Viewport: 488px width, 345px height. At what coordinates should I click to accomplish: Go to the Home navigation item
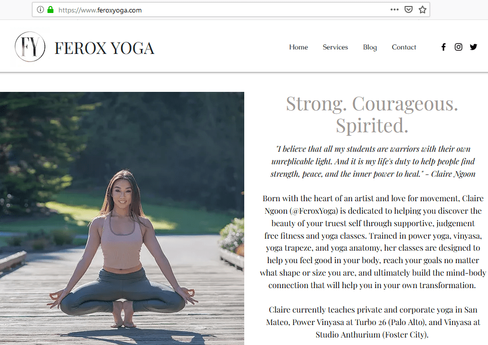click(298, 47)
